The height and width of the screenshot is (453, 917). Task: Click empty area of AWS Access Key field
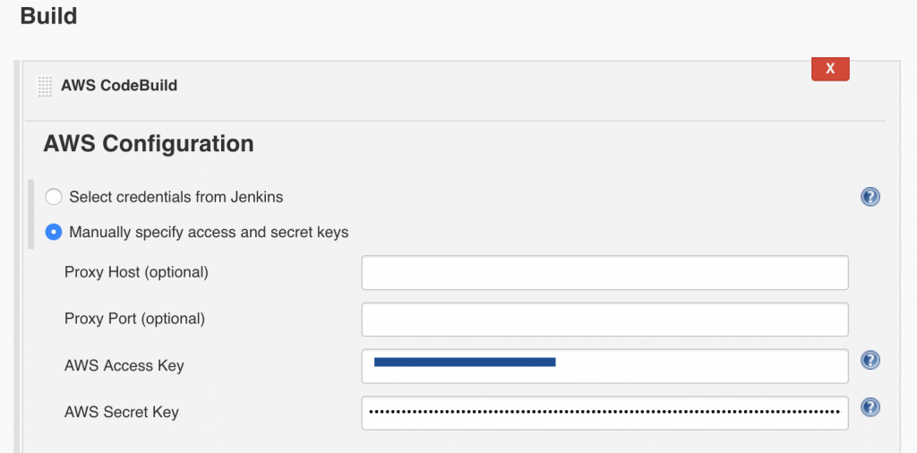[x=702, y=366]
